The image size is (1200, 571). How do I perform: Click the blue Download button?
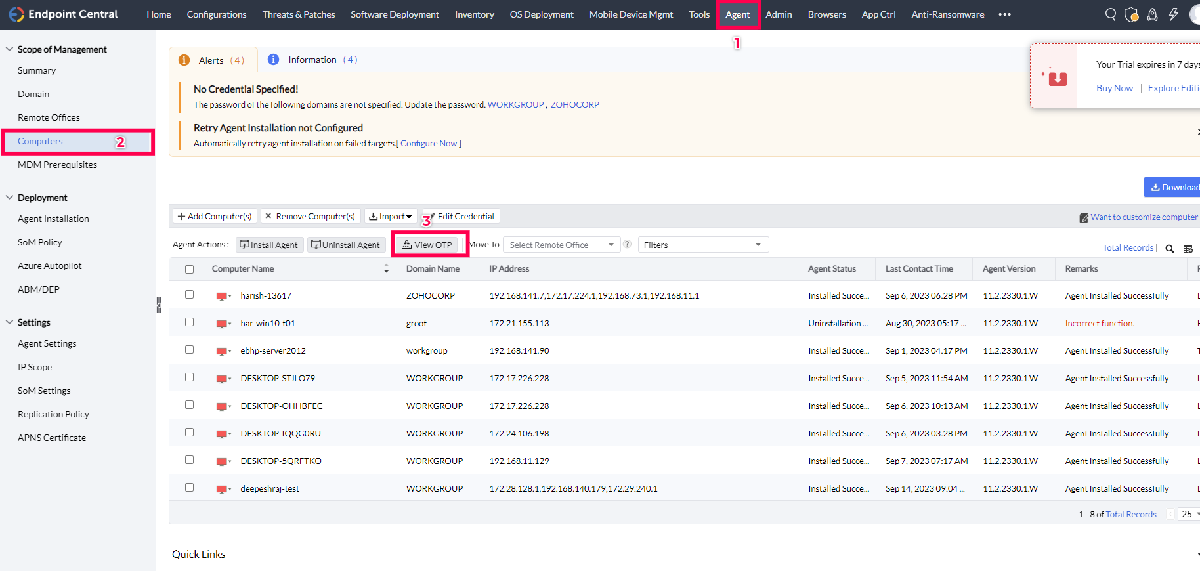1173,187
